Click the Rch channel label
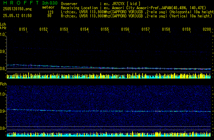Viewport: 214px width, 140px height. [3, 84]
